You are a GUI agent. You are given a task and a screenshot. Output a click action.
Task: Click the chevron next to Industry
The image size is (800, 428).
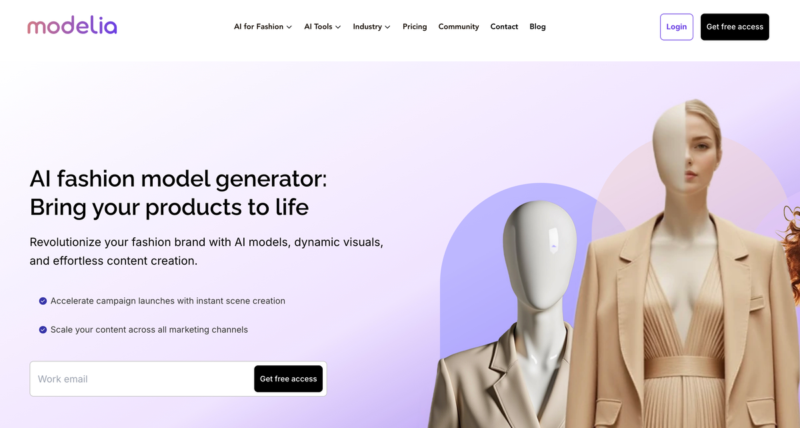387,27
